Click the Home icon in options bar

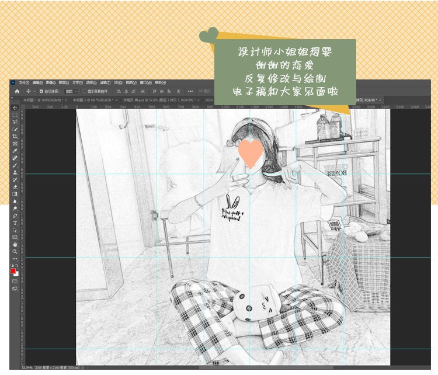coord(17,91)
